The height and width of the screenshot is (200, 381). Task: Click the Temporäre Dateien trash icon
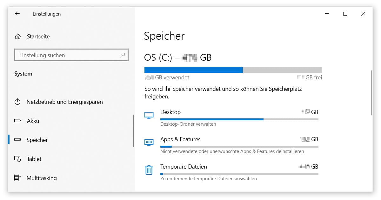pyautogui.click(x=149, y=170)
